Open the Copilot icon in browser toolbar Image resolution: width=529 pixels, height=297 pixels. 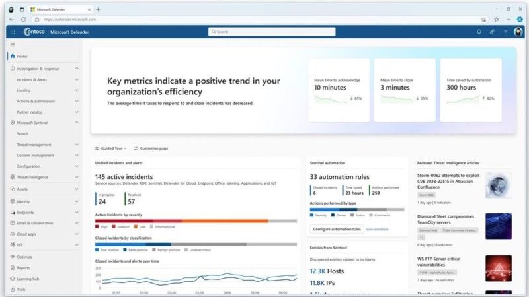tap(520, 20)
